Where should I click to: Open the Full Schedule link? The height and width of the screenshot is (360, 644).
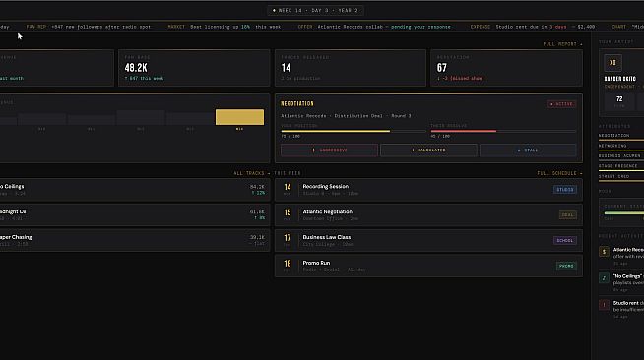point(559,173)
